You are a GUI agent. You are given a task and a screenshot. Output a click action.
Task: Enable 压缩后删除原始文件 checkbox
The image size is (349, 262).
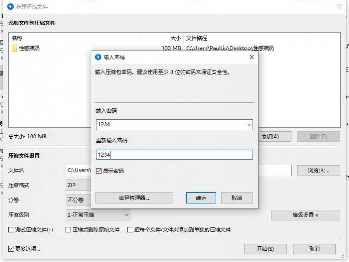68,230
